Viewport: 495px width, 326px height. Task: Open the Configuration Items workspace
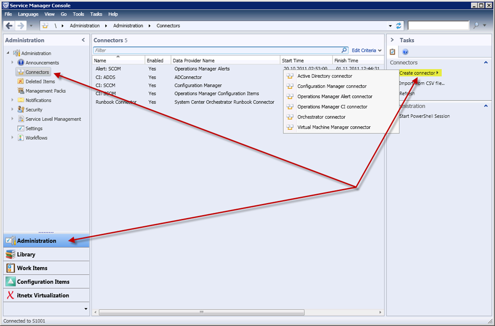point(43,282)
